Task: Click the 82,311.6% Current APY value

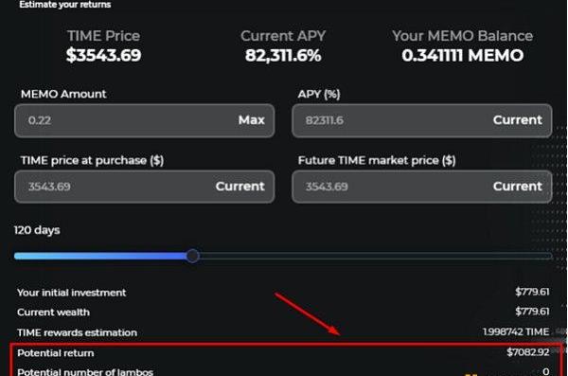Action: [x=283, y=56]
